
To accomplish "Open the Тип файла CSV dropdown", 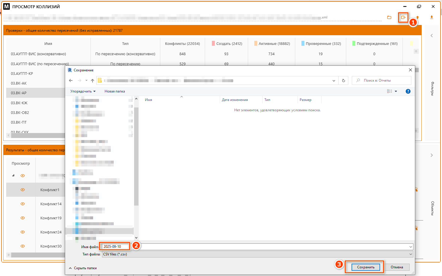I will click(x=257, y=254).
